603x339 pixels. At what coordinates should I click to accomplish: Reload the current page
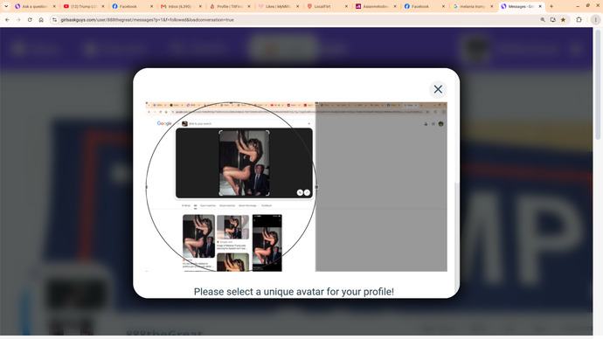30,19
